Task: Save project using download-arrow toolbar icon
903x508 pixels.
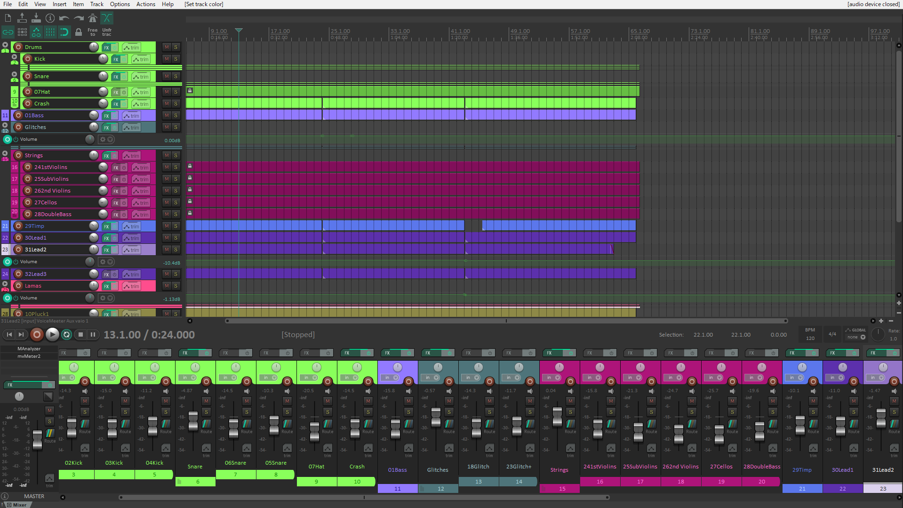Action: [36, 18]
